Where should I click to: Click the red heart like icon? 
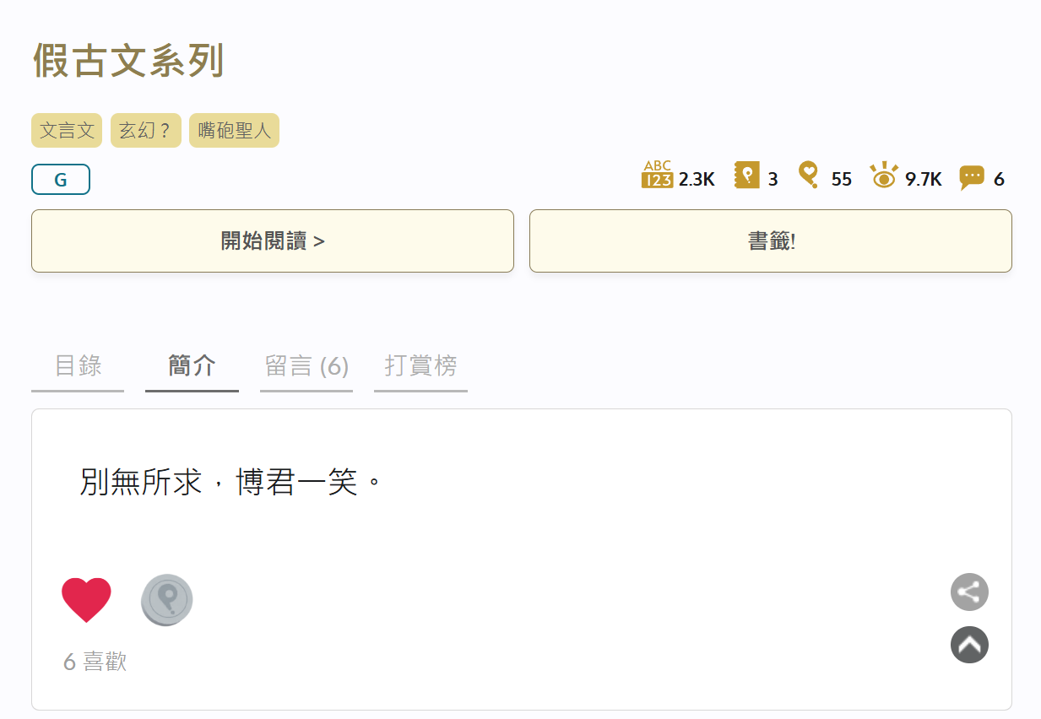click(x=86, y=600)
